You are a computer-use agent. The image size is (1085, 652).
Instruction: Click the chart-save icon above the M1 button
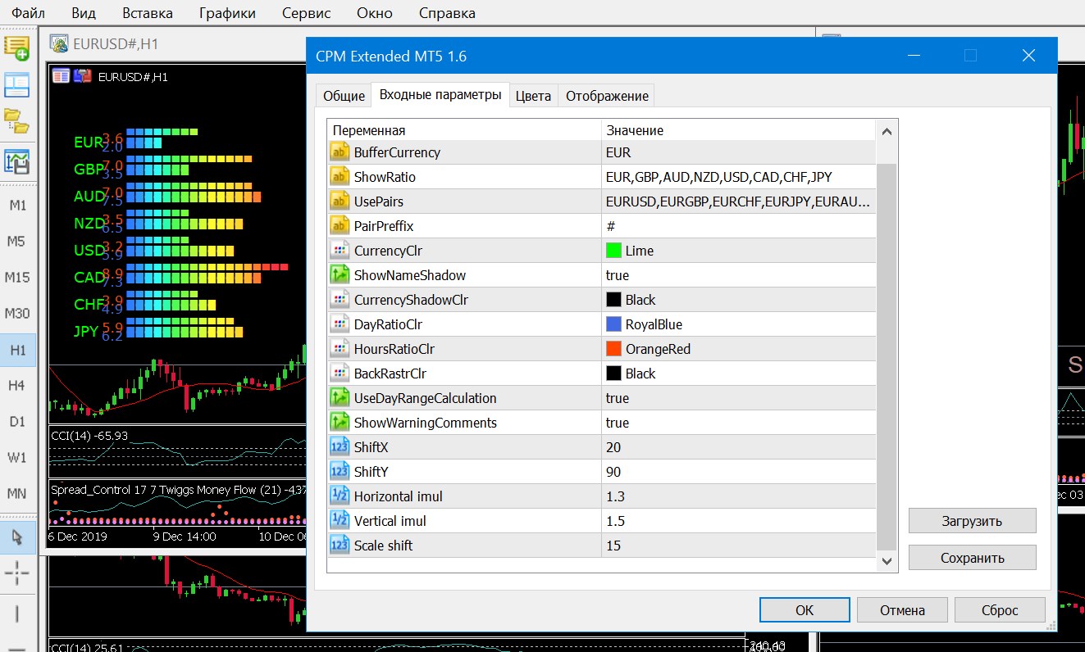16,161
